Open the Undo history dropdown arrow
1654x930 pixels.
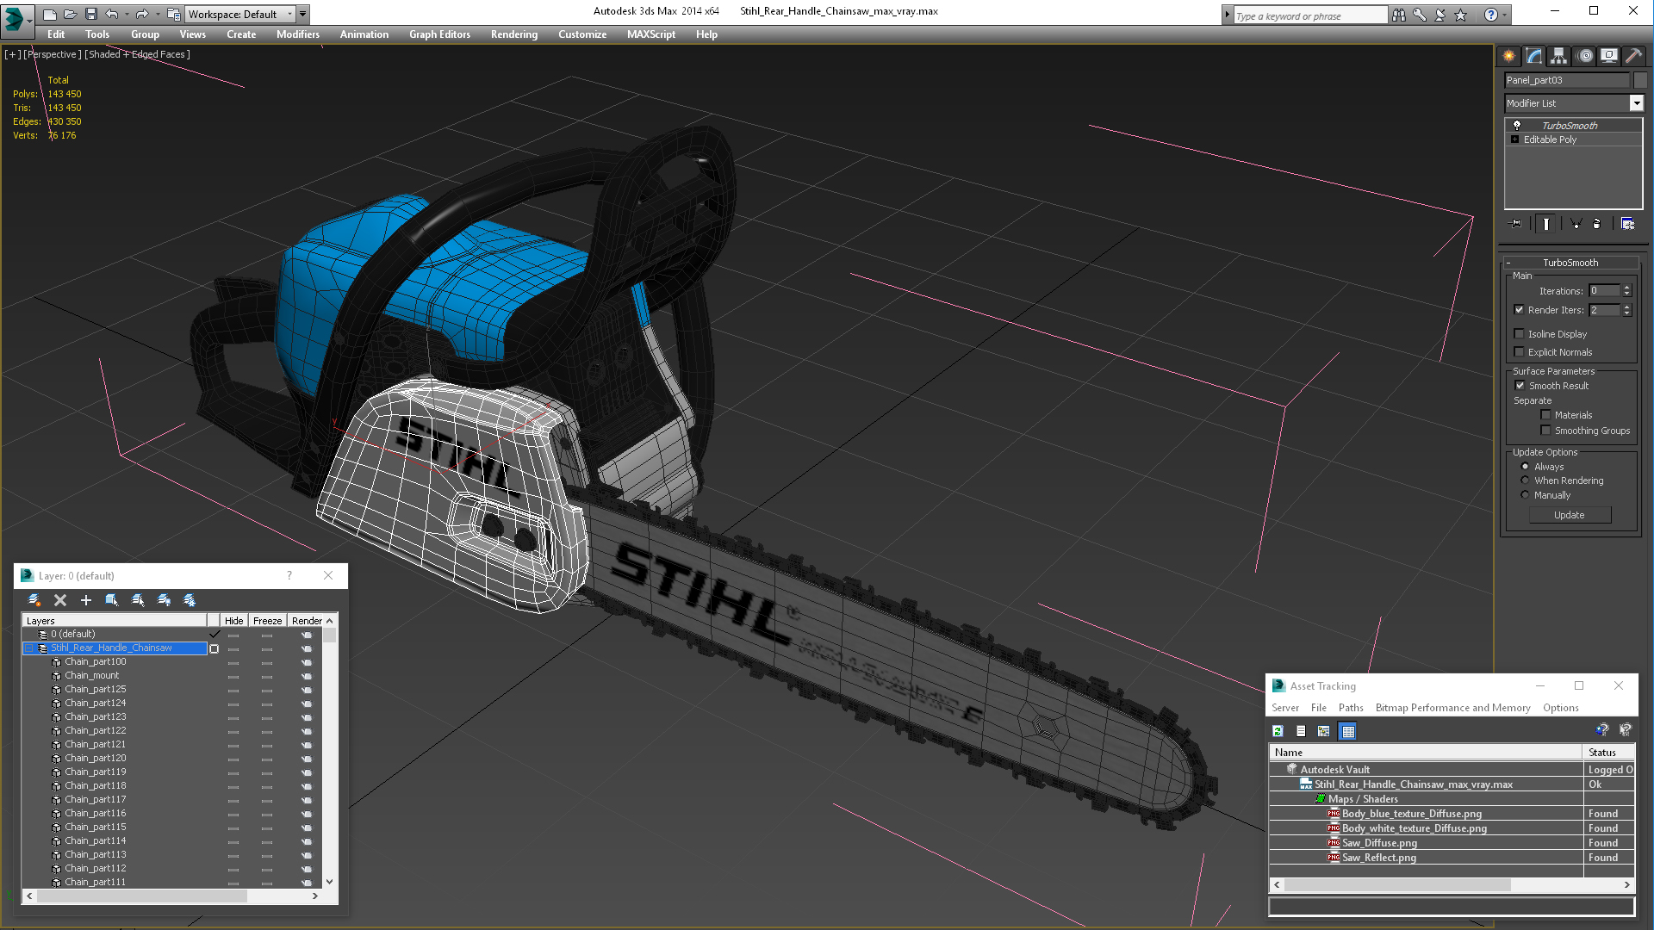click(x=126, y=15)
